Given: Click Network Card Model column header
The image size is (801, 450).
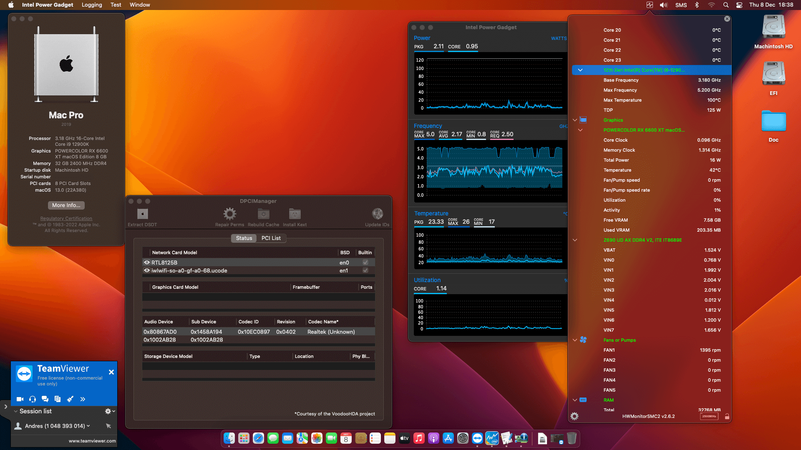Looking at the screenshot, I should 175,252.
